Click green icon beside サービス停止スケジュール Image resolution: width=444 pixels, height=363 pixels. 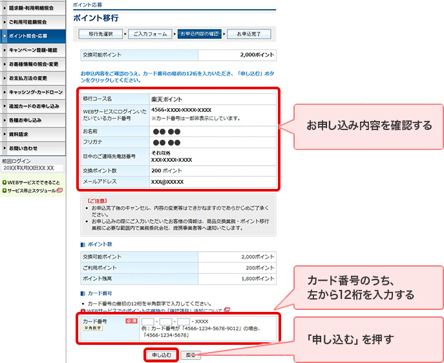(4, 190)
